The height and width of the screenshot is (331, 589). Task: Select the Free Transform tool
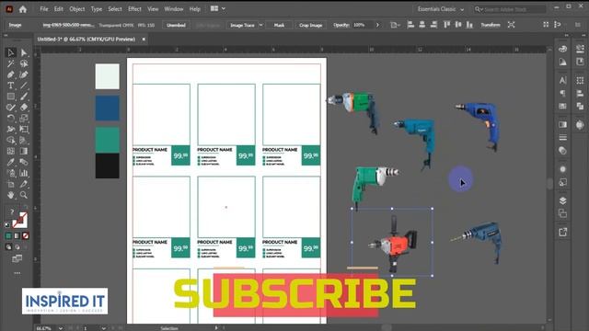[24, 129]
